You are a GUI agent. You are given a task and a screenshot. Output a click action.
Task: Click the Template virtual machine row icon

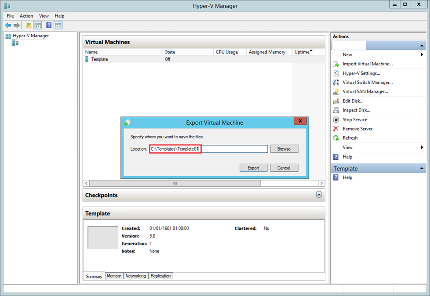[x=87, y=59]
